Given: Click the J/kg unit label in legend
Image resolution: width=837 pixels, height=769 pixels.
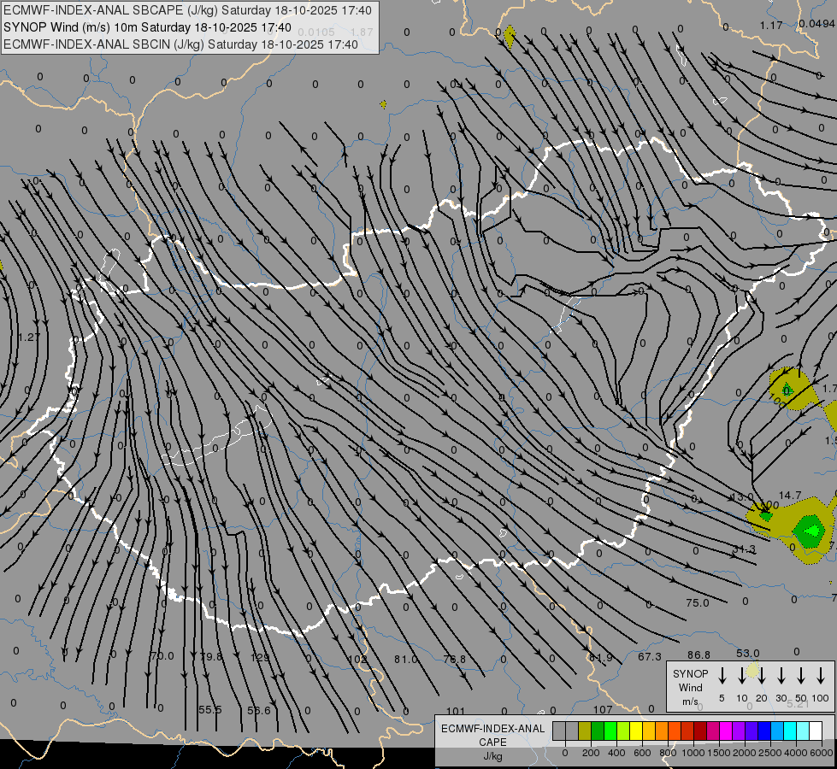Looking at the screenshot, I should 492,756.
